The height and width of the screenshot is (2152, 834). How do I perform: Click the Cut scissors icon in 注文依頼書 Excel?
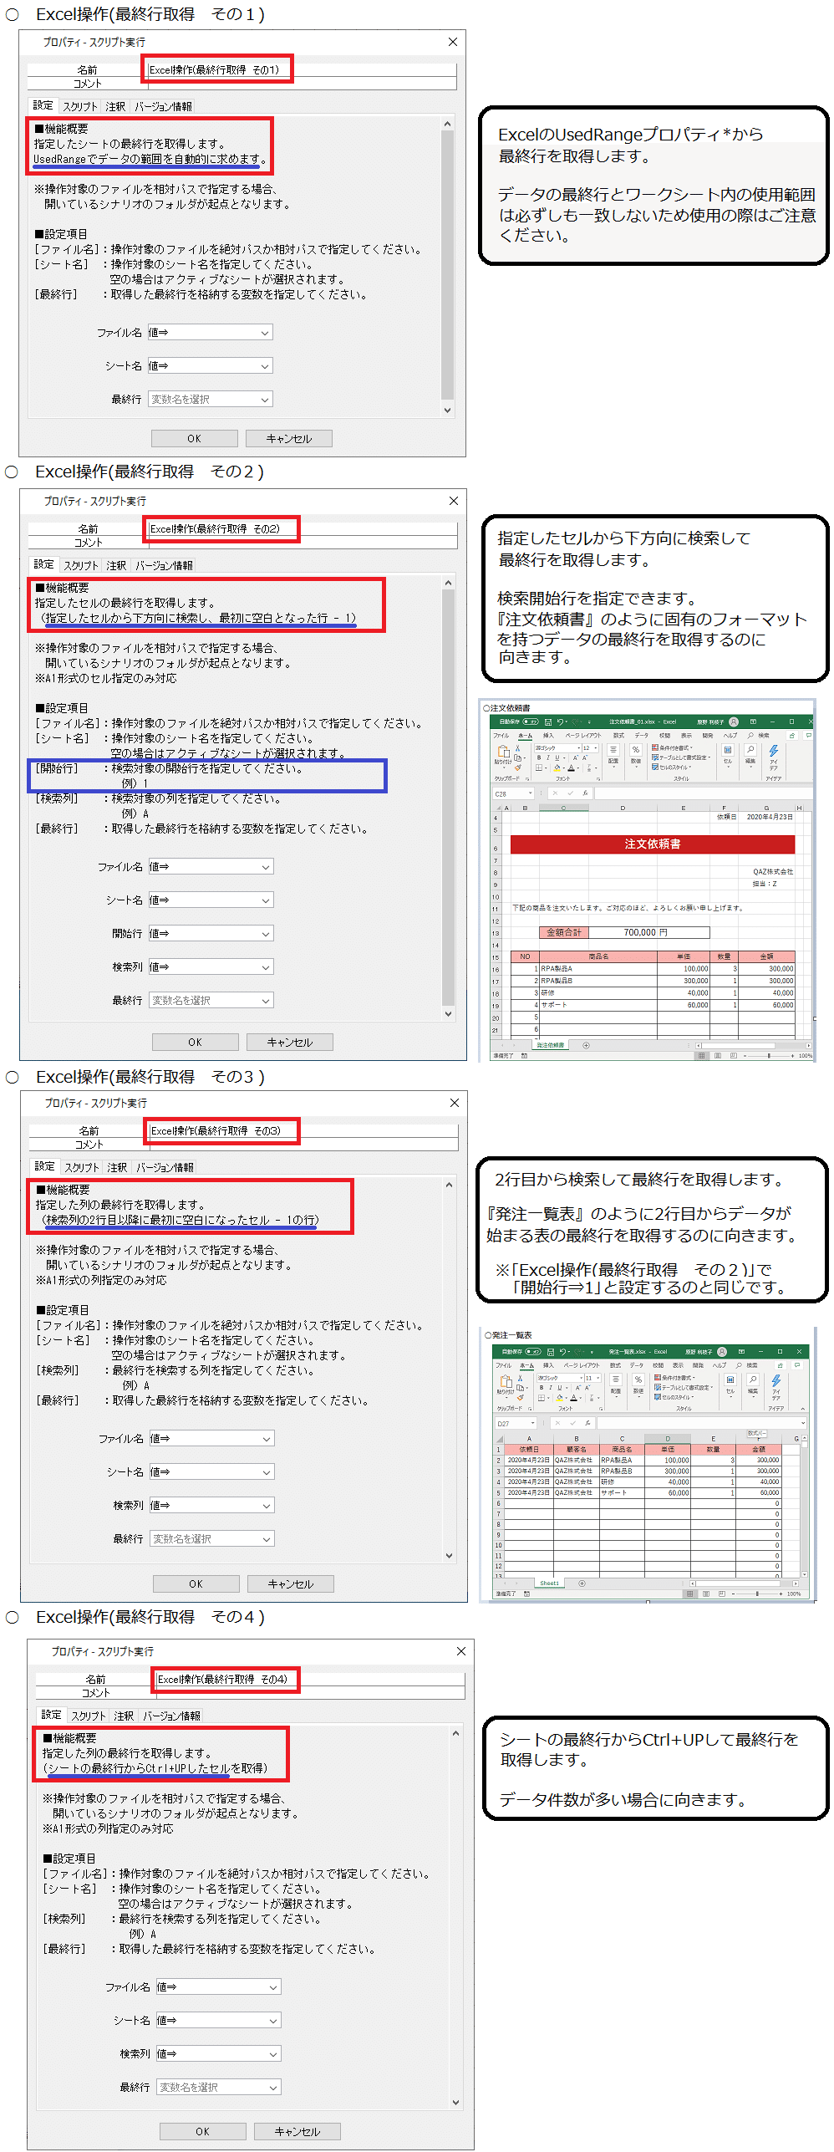pos(517,747)
